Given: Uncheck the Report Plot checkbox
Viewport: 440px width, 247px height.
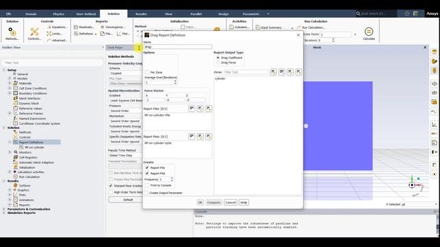Looking at the screenshot, I should coord(147,174).
